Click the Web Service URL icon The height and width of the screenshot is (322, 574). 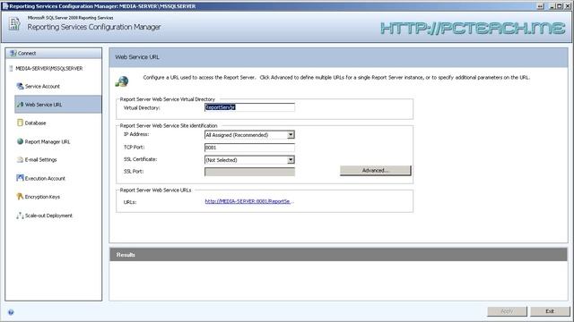click(x=20, y=105)
